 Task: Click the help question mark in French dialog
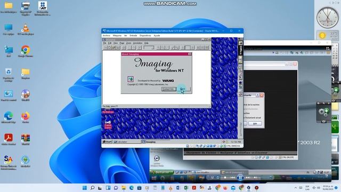tap(257, 95)
